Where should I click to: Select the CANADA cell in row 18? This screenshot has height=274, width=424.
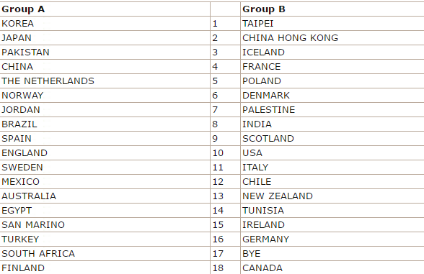(332, 268)
